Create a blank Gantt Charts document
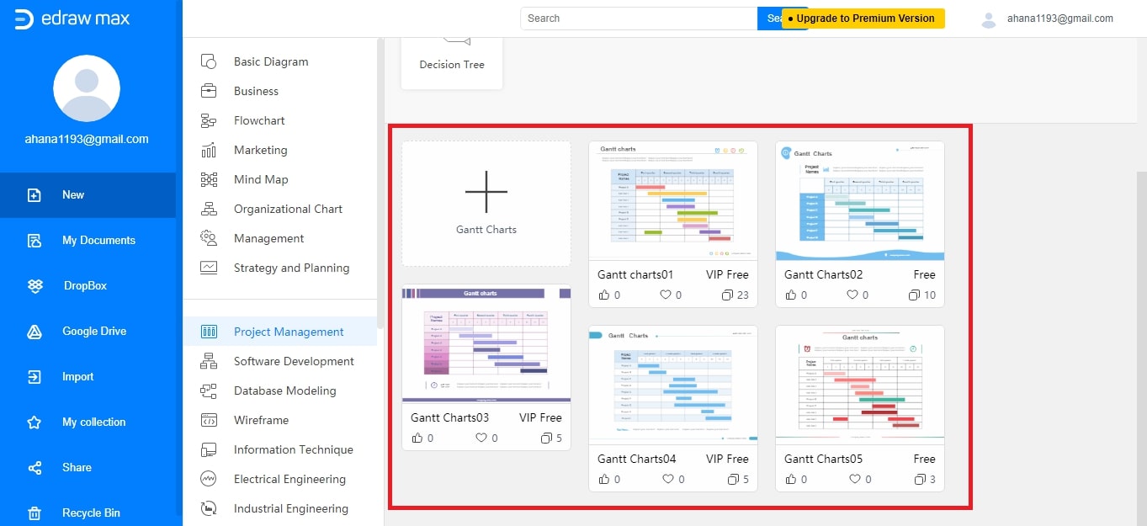 click(x=486, y=204)
